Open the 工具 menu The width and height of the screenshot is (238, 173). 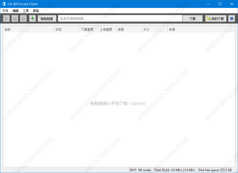[x=26, y=11]
